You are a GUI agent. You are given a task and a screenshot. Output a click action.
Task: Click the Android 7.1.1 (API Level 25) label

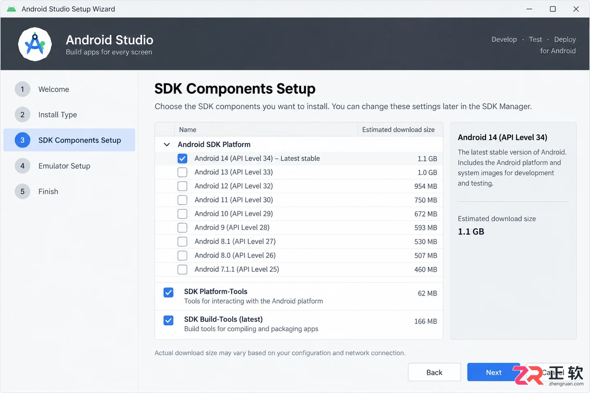[x=237, y=269]
